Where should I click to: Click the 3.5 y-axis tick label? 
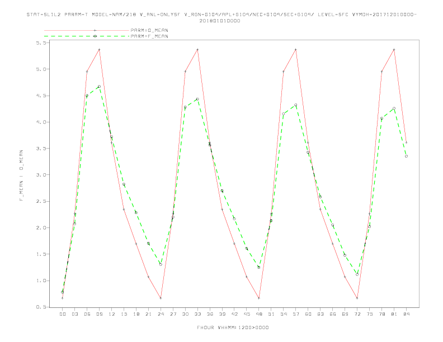(x=41, y=149)
